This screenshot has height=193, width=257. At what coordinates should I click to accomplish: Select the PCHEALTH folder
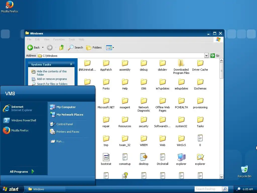(181, 103)
